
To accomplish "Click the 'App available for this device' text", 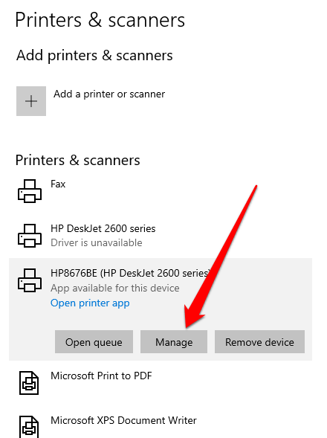I will [115, 288].
